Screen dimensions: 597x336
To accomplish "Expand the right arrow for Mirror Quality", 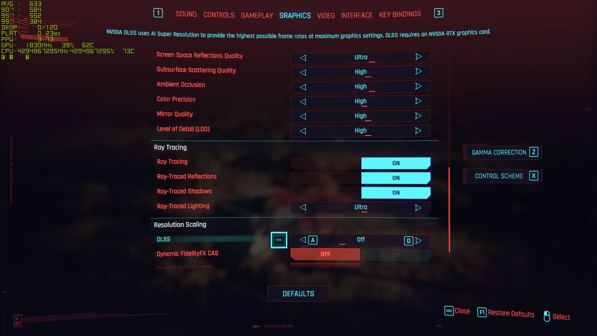I will (x=419, y=116).
